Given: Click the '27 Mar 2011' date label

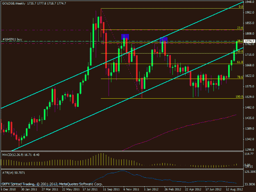Looking at the screenshot, I should [x=50, y=190].
